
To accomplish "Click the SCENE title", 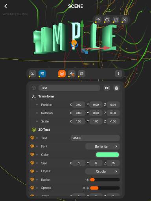I will [x=75, y=6].
